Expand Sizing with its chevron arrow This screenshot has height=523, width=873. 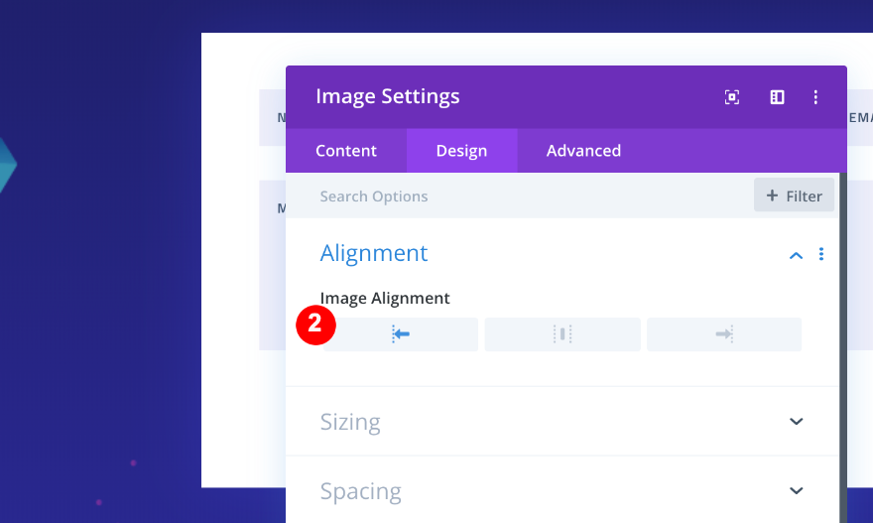pos(796,422)
